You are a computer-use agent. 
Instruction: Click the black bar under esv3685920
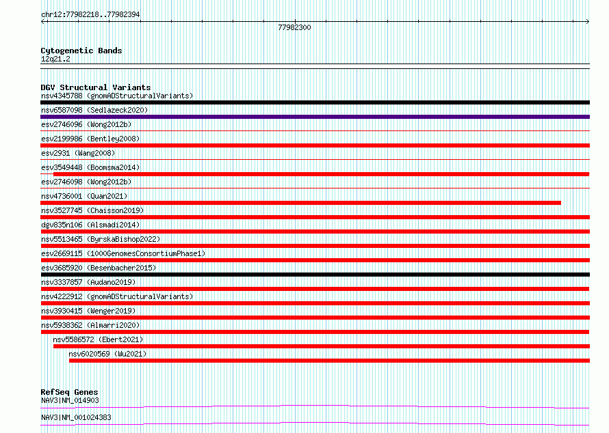point(315,275)
